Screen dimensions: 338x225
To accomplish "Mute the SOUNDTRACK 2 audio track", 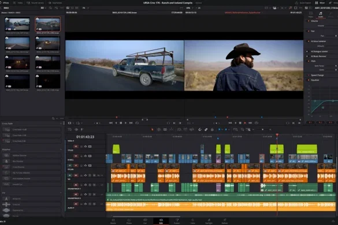I will 94,194.
